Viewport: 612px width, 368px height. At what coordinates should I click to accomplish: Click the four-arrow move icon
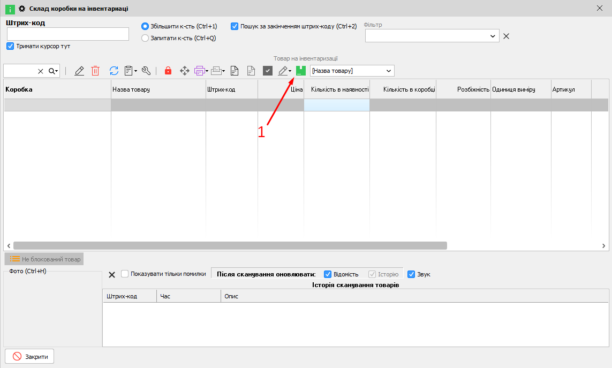[x=184, y=71]
